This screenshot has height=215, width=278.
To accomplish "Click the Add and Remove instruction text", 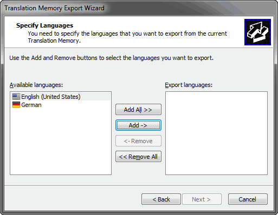I will point(111,58).
